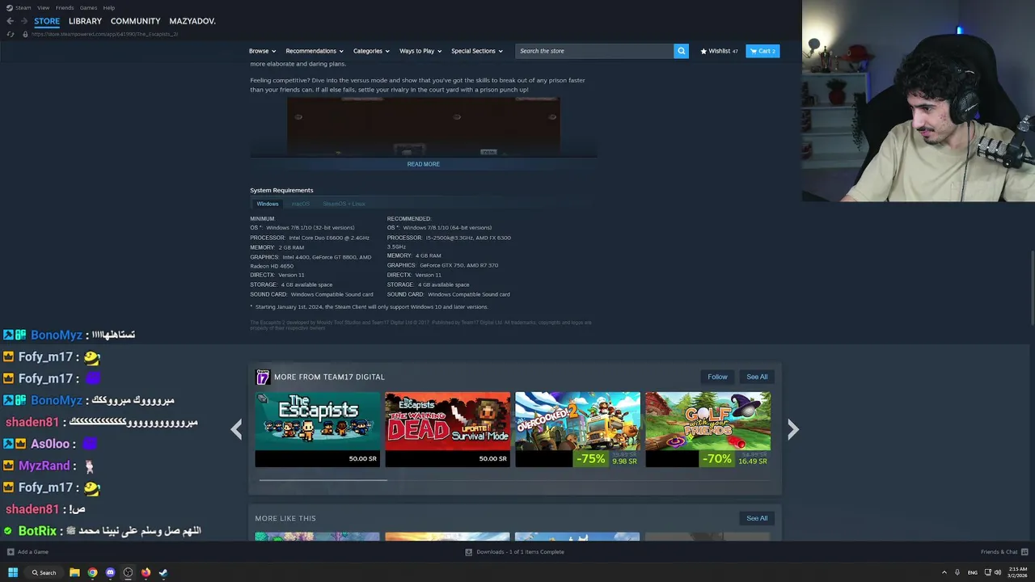Viewport: 1035px width, 582px height.
Task: Open the View menu
Action: [43, 7]
